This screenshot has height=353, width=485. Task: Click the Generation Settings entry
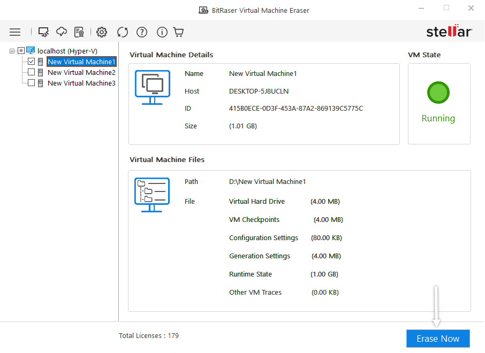pyautogui.click(x=260, y=256)
